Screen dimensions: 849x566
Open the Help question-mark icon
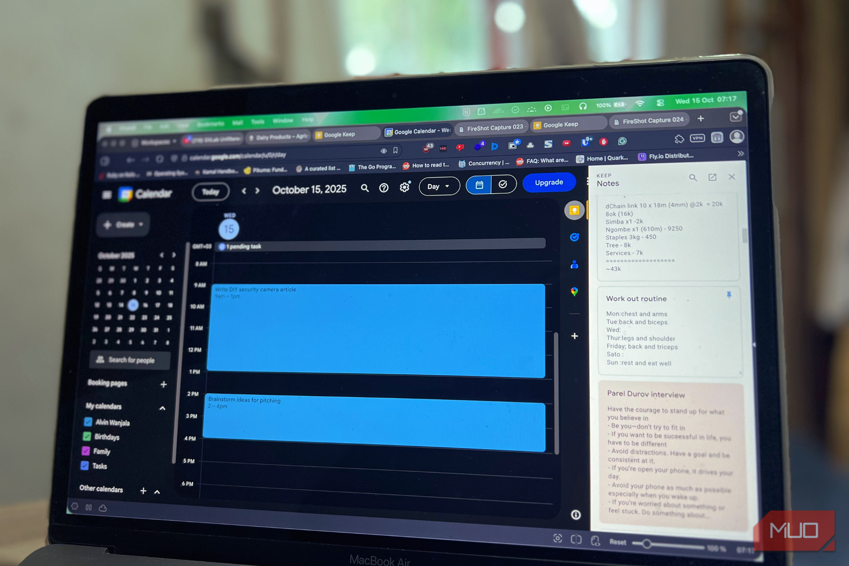click(x=384, y=187)
